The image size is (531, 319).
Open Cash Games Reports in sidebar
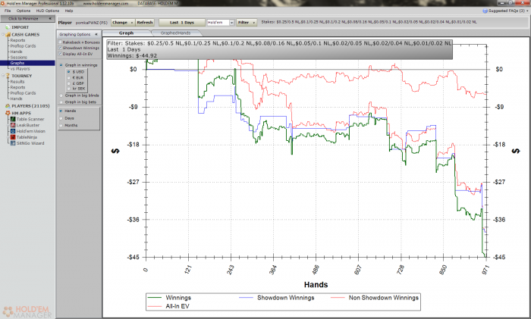click(x=17, y=40)
